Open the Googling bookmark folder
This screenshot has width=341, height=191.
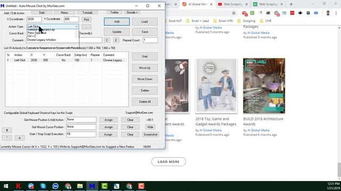click(246, 21)
